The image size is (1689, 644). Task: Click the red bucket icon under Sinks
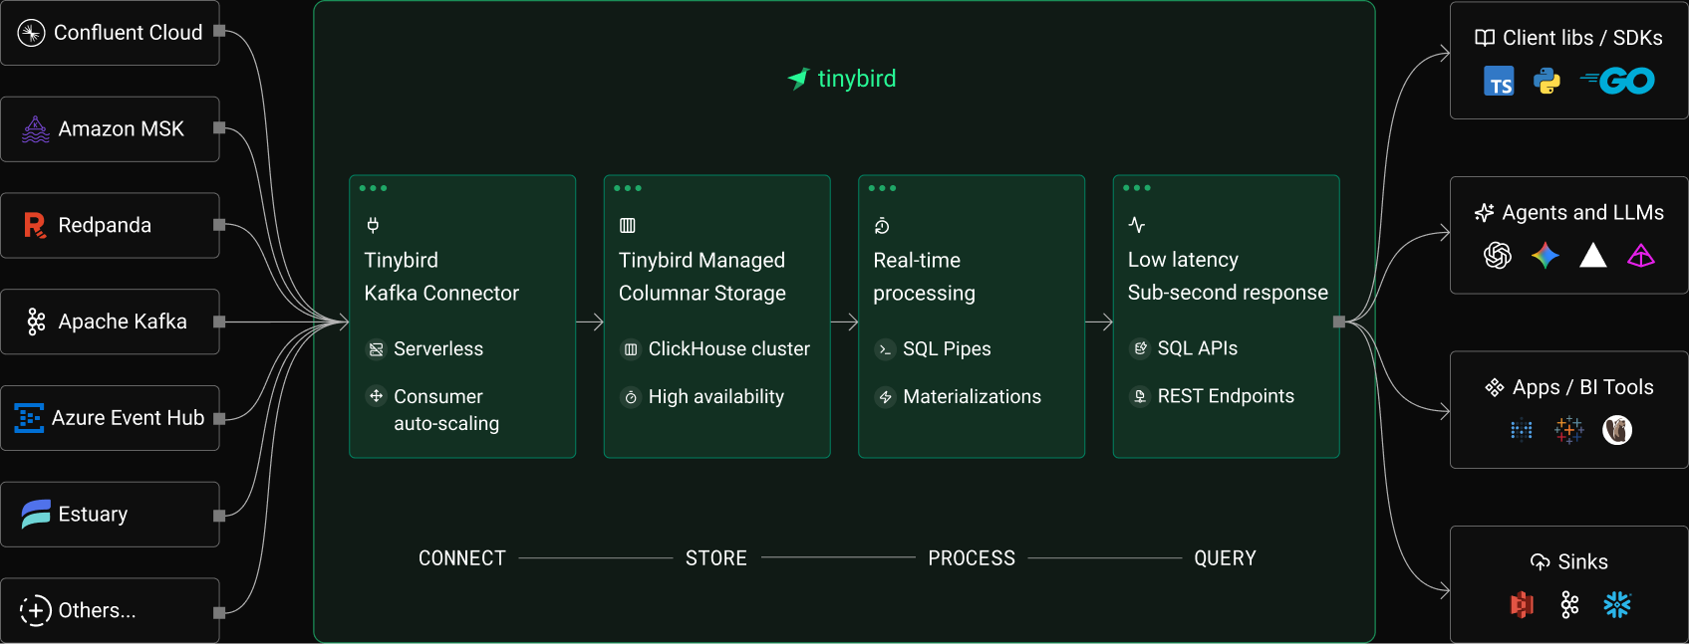[x=1522, y=605]
